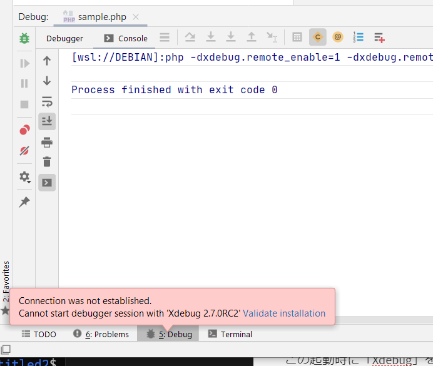Toggle scroll to end of console
The image size is (433, 366).
47,121
